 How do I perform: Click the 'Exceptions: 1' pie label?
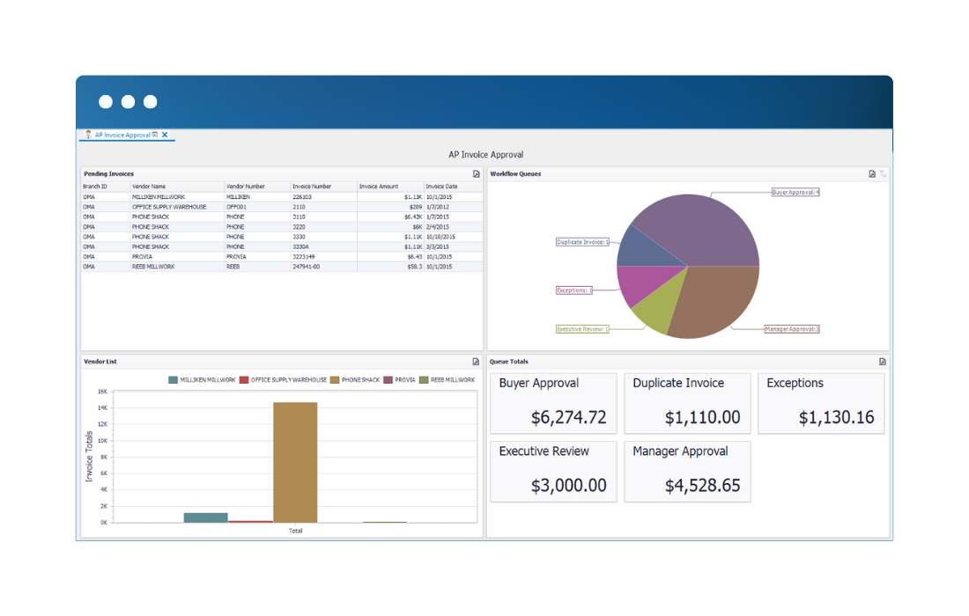click(x=574, y=290)
